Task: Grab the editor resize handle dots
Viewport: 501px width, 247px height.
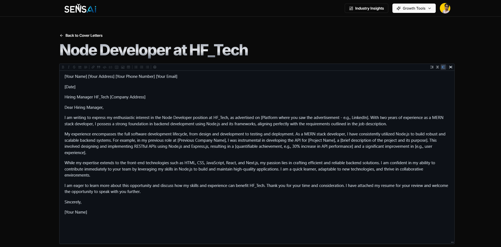Action: pos(452,242)
